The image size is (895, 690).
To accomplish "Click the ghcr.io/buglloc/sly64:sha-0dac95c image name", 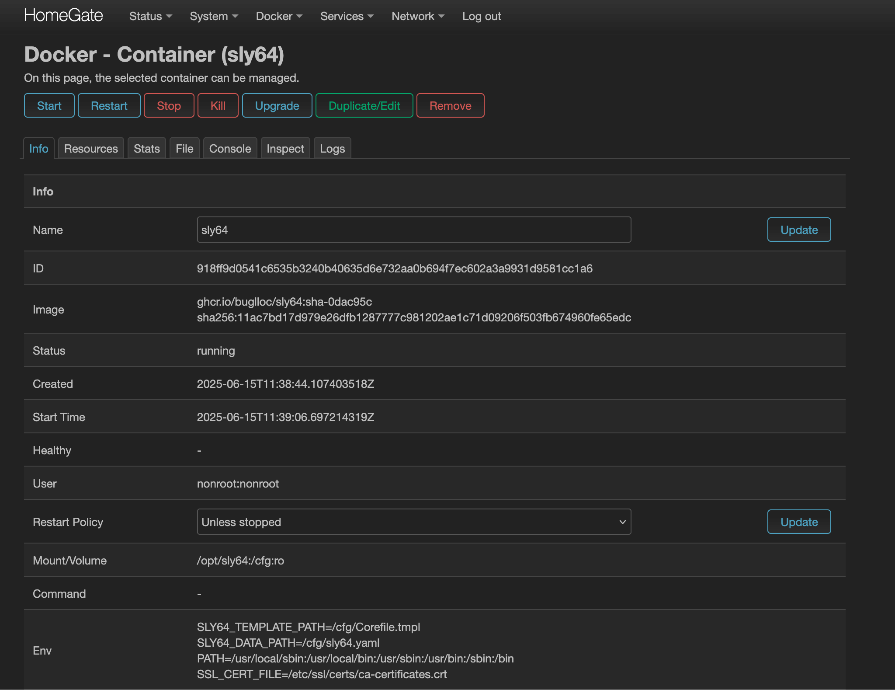I will (284, 302).
